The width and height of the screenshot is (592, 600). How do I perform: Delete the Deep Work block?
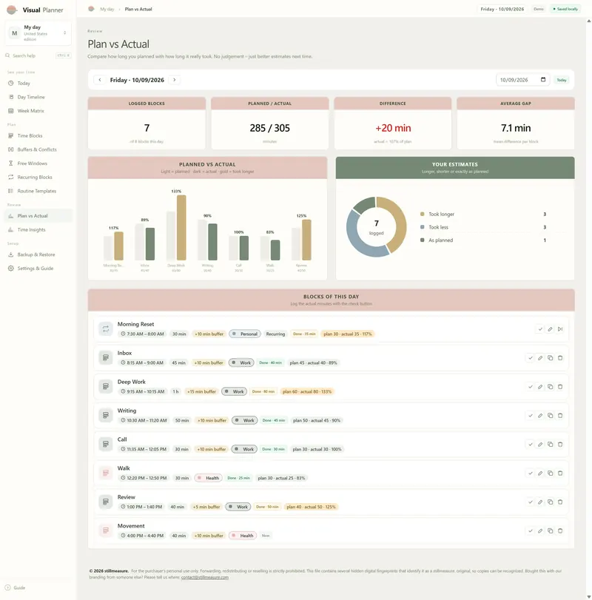(560, 386)
